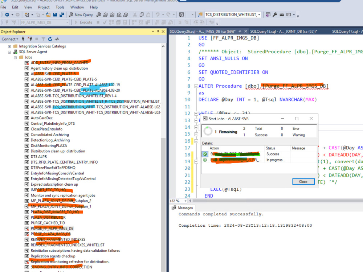The width and height of the screenshot is (363, 272).
Task: Click Close button in Start Jobs dialog
Action: [x=303, y=182]
